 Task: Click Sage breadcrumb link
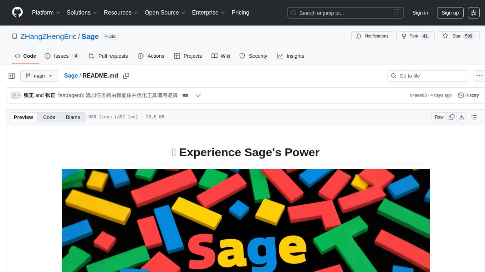pos(71,75)
